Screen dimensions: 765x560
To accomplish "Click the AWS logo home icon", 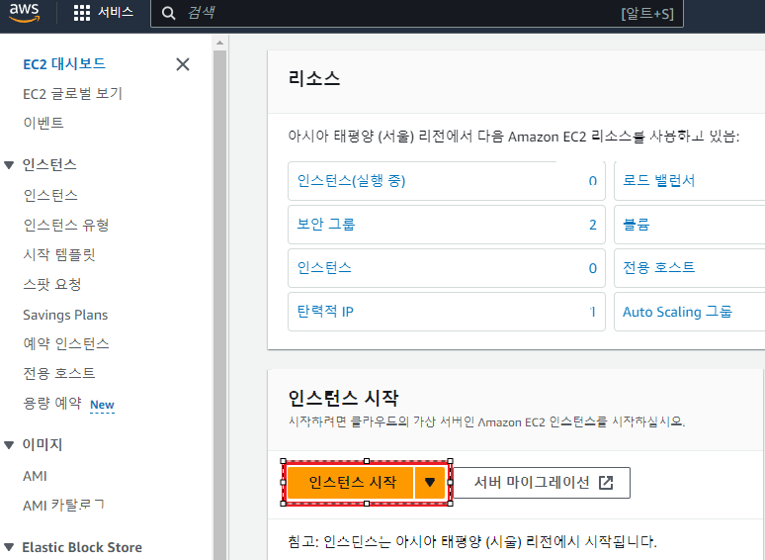I will point(24,12).
